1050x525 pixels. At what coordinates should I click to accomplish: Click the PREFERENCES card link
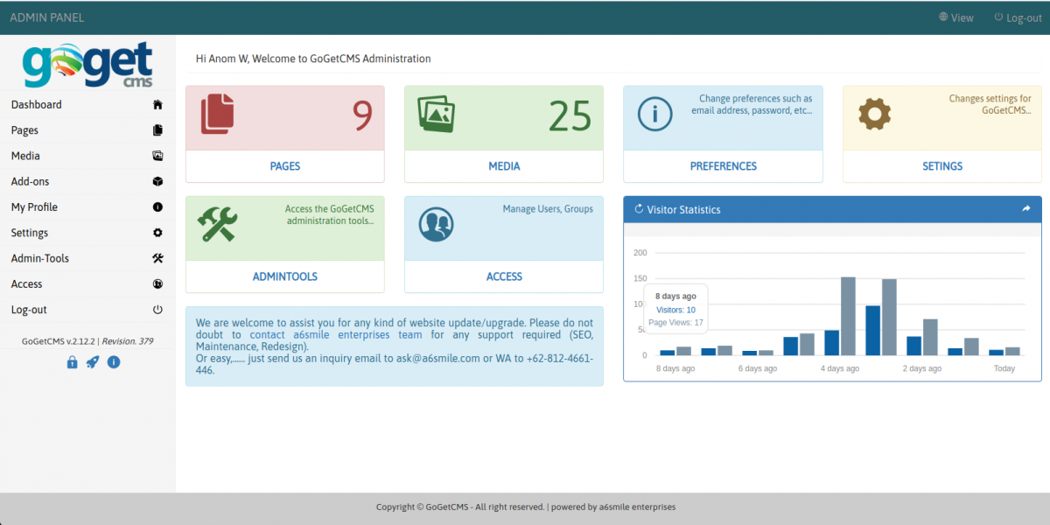click(723, 166)
